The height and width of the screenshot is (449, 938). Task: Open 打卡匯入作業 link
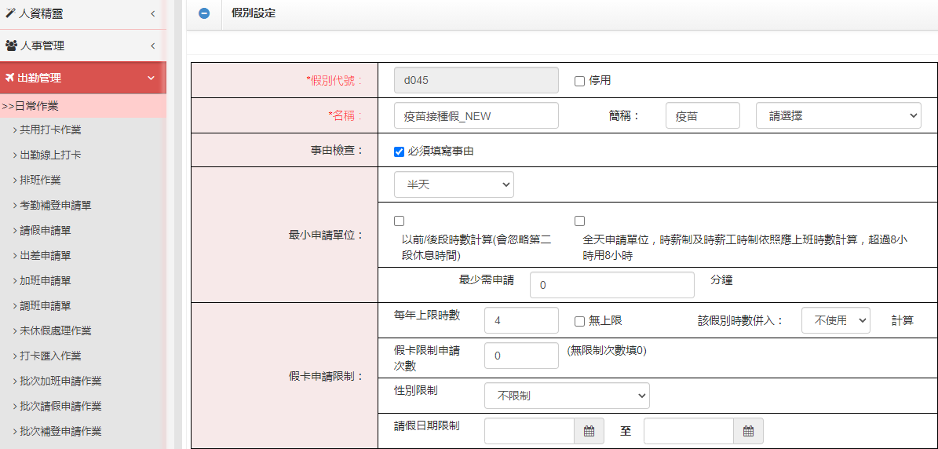tap(50, 356)
